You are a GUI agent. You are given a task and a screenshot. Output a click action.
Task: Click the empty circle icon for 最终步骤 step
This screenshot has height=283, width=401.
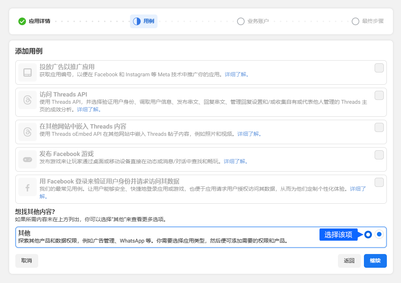tap(356, 21)
